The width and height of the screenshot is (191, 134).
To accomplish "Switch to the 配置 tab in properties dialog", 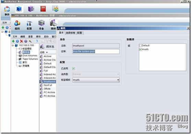I will pos(80,33).
